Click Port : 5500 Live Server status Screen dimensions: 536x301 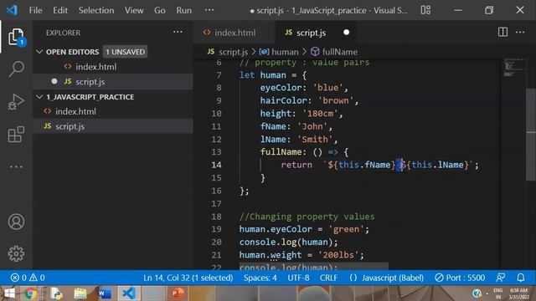pos(460,278)
